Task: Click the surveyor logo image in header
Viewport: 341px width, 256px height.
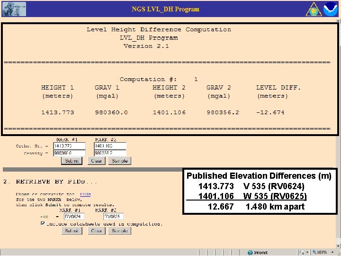Action: coord(14,9)
